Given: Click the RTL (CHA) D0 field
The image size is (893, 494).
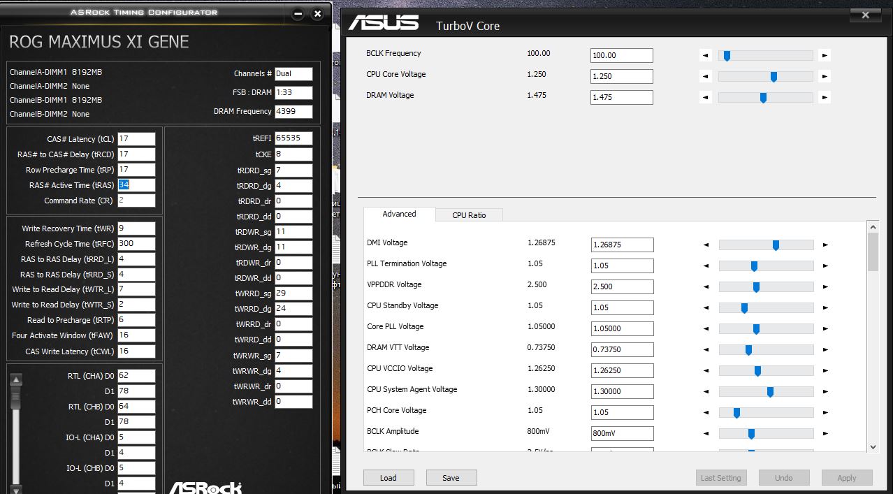Looking at the screenshot, I should pyautogui.click(x=136, y=376).
